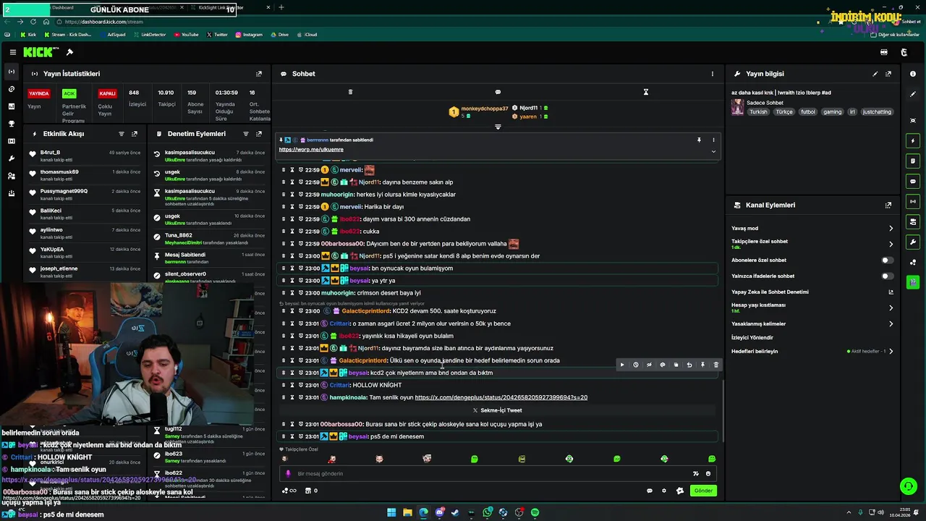Image resolution: width=926 pixels, height=521 pixels.
Task: Expand Yasaklanmış kelimeler settings
Action: coord(891,324)
